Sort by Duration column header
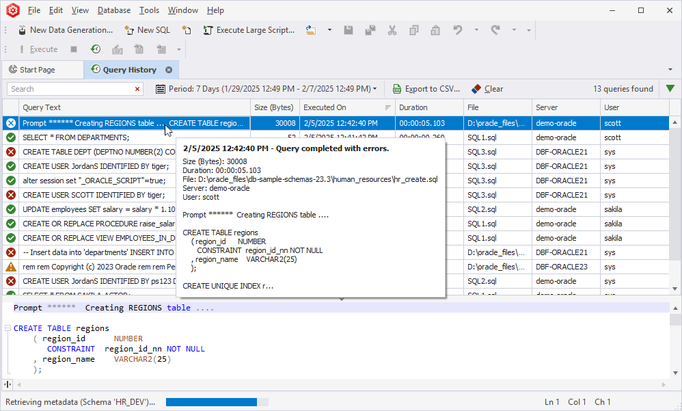Image resolution: width=682 pixels, height=411 pixels. click(x=429, y=107)
